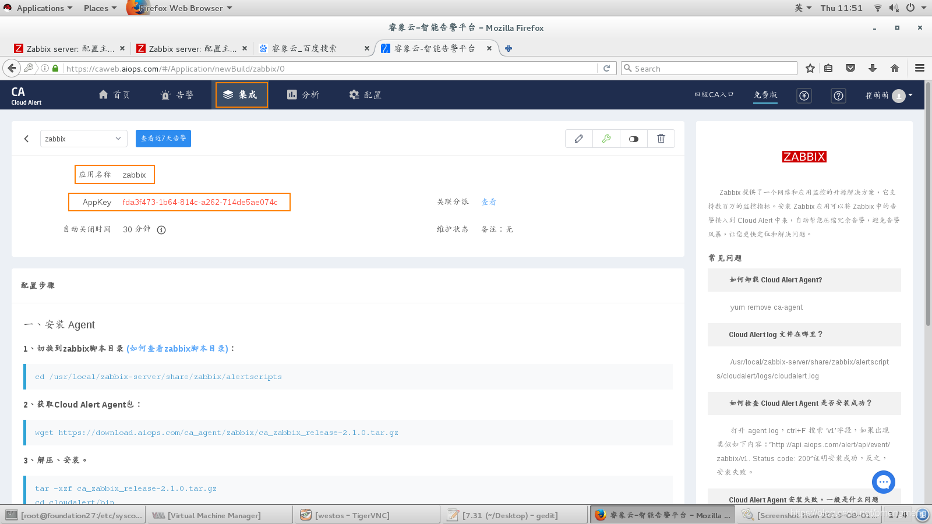Click the edit pencil icon for zabbix app
The height and width of the screenshot is (524, 932).
coord(579,139)
